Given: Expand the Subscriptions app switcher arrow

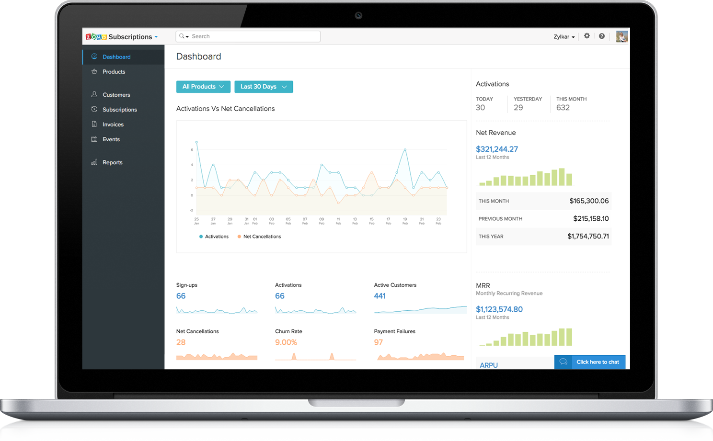Looking at the screenshot, I should (x=156, y=36).
